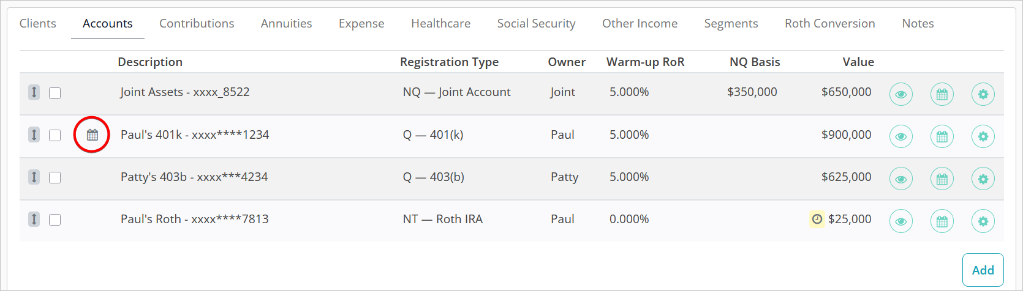Click reorder handle for Paul's Roth row
1023x291 pixels.
click(x=34, y=219)
